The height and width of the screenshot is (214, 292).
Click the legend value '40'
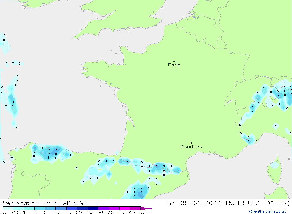(x=121, y=212)
